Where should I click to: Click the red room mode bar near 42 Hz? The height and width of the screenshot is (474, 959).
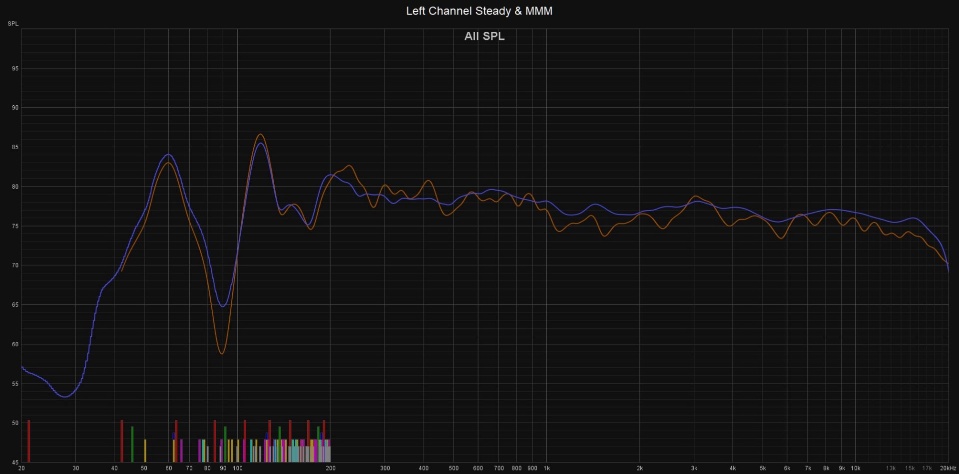pos(121,441)
